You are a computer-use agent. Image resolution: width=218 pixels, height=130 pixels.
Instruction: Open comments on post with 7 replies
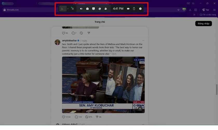click(74, 33)
